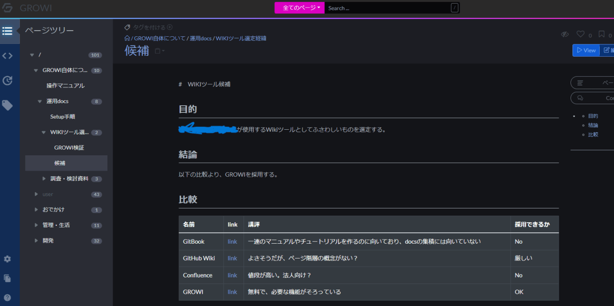Click the home icon in the breadcrumb
This screenshot has width=614, height=306.
[126, 38]
